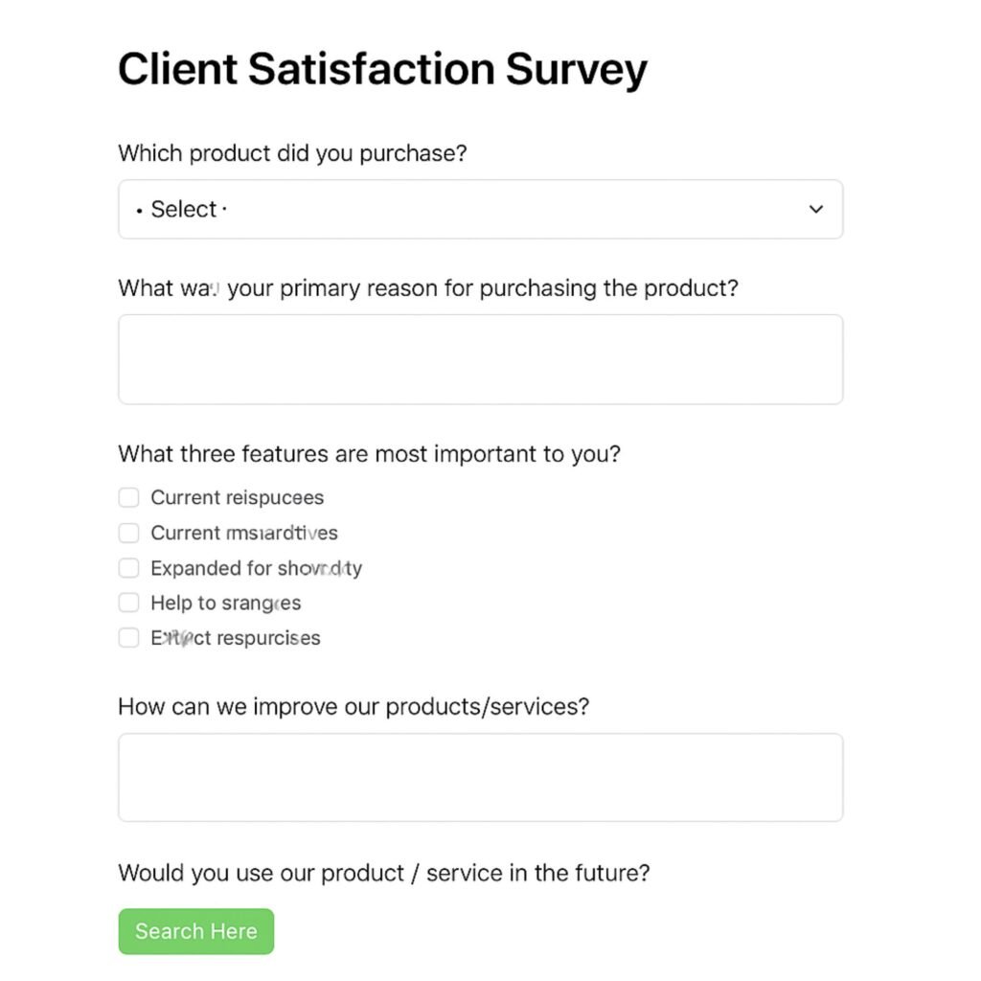Enable the 'Expanded for shovrdity' checkbox
The width and height of the screenshot is (981, 981).
tap(128, 567)
